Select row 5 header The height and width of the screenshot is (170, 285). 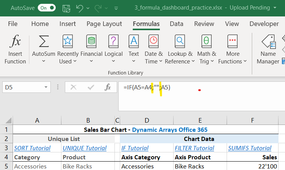click(x=6, y=166)
